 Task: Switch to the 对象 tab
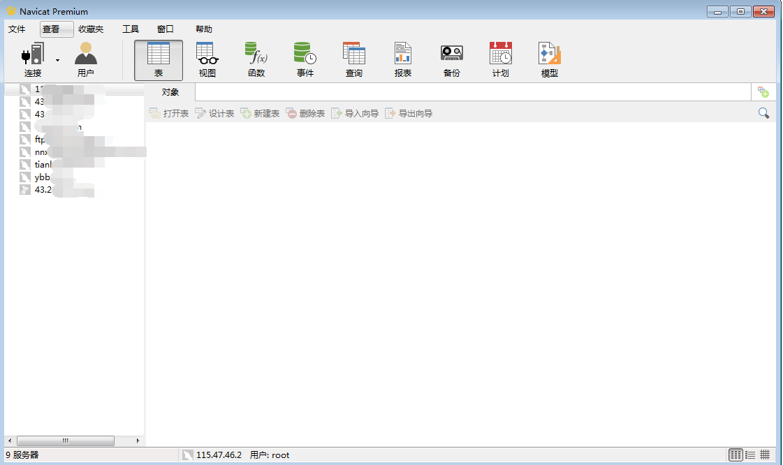click(170, 92)
